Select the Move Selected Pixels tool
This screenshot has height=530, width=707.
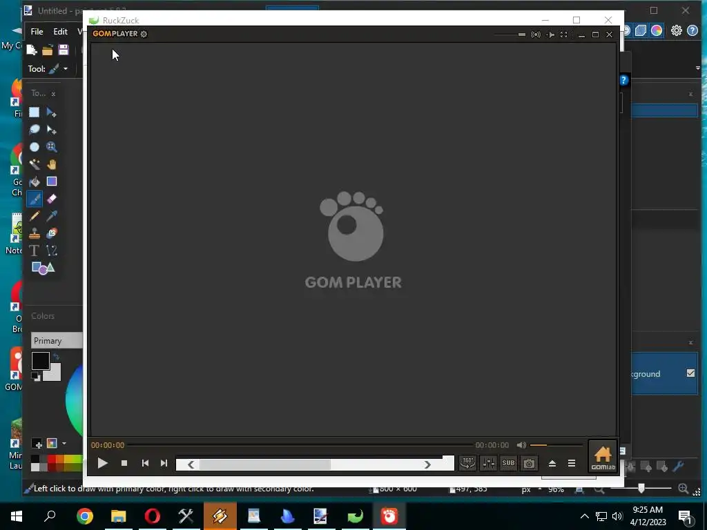pyautogui.click(x=51, y=112)
